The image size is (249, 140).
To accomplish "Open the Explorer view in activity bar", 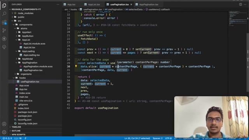I will (4, 5).
